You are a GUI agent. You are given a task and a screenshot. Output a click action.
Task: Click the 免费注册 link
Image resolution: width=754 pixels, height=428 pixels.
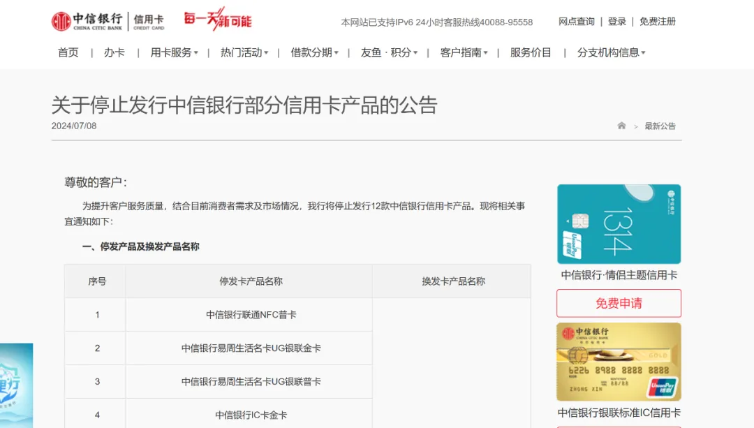[x=658, y=22]
